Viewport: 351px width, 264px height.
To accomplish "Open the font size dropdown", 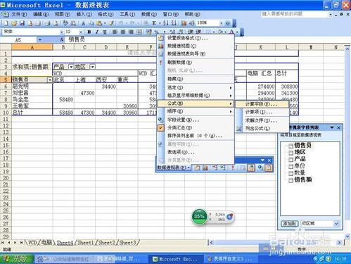I will [80, 32].
